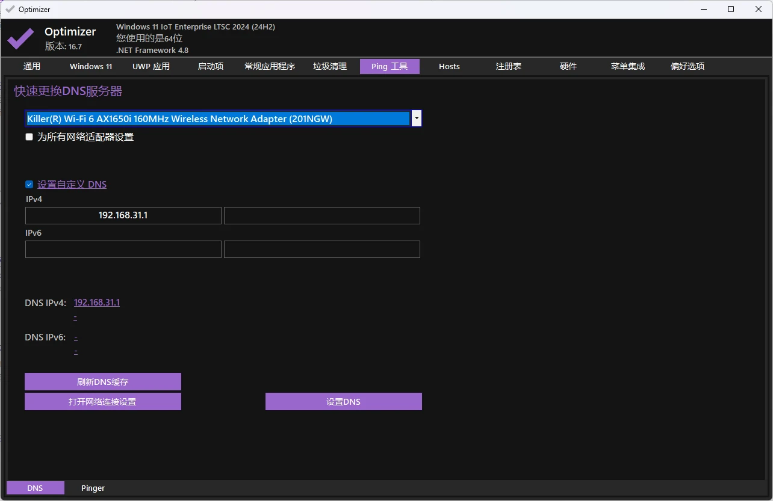Viewport: 773px width, 501px height.
Task: Click the 版本: 16.7 version label
Action: 63,46
